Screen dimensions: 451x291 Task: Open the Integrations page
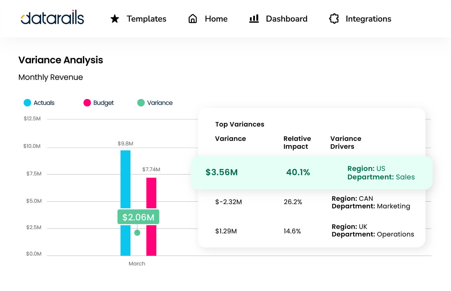pos(368,19)
